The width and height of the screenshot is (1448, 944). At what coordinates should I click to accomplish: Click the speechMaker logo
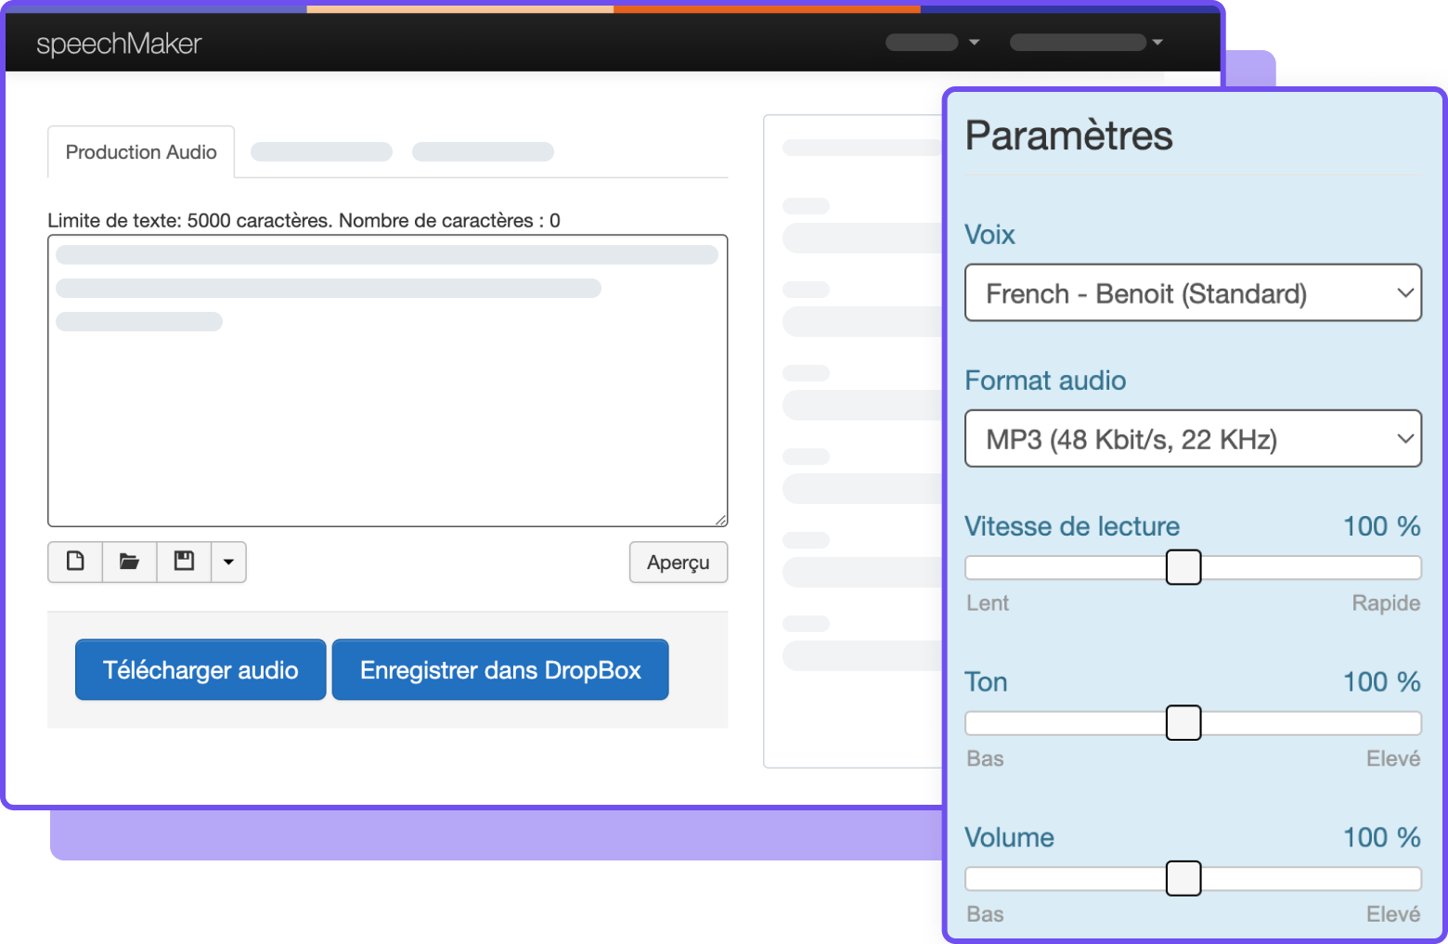(118, 43)
